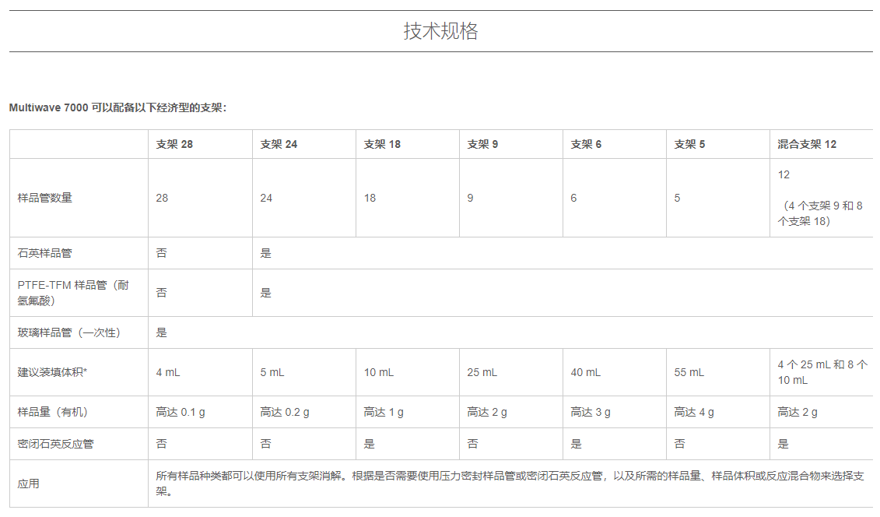Select the 支架 28 column header

click(x=174, y=144)
